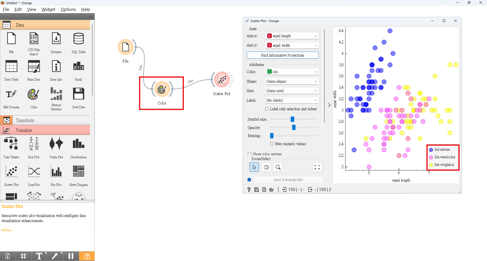
Task: Open the Axis x attribute dropdown
Action: tap(291, 36)
